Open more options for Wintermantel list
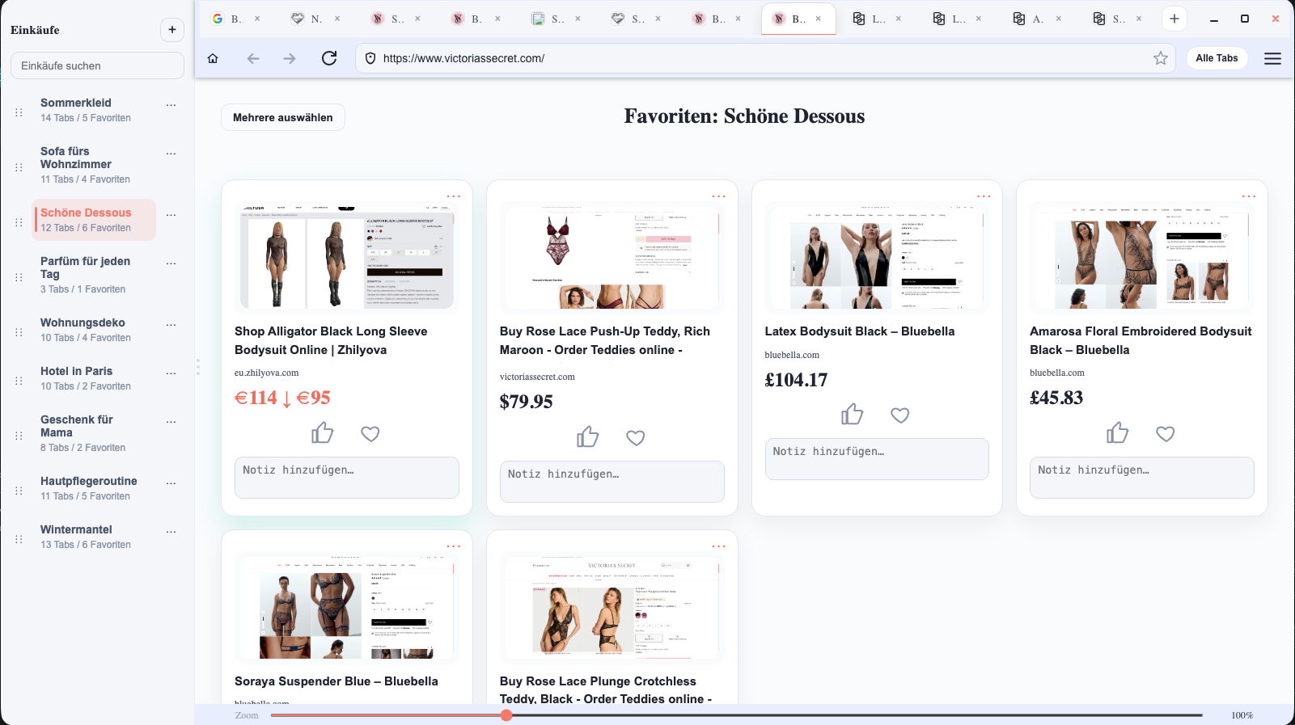The width and height of the screenshot is (1295, 725). pos(171,531)
